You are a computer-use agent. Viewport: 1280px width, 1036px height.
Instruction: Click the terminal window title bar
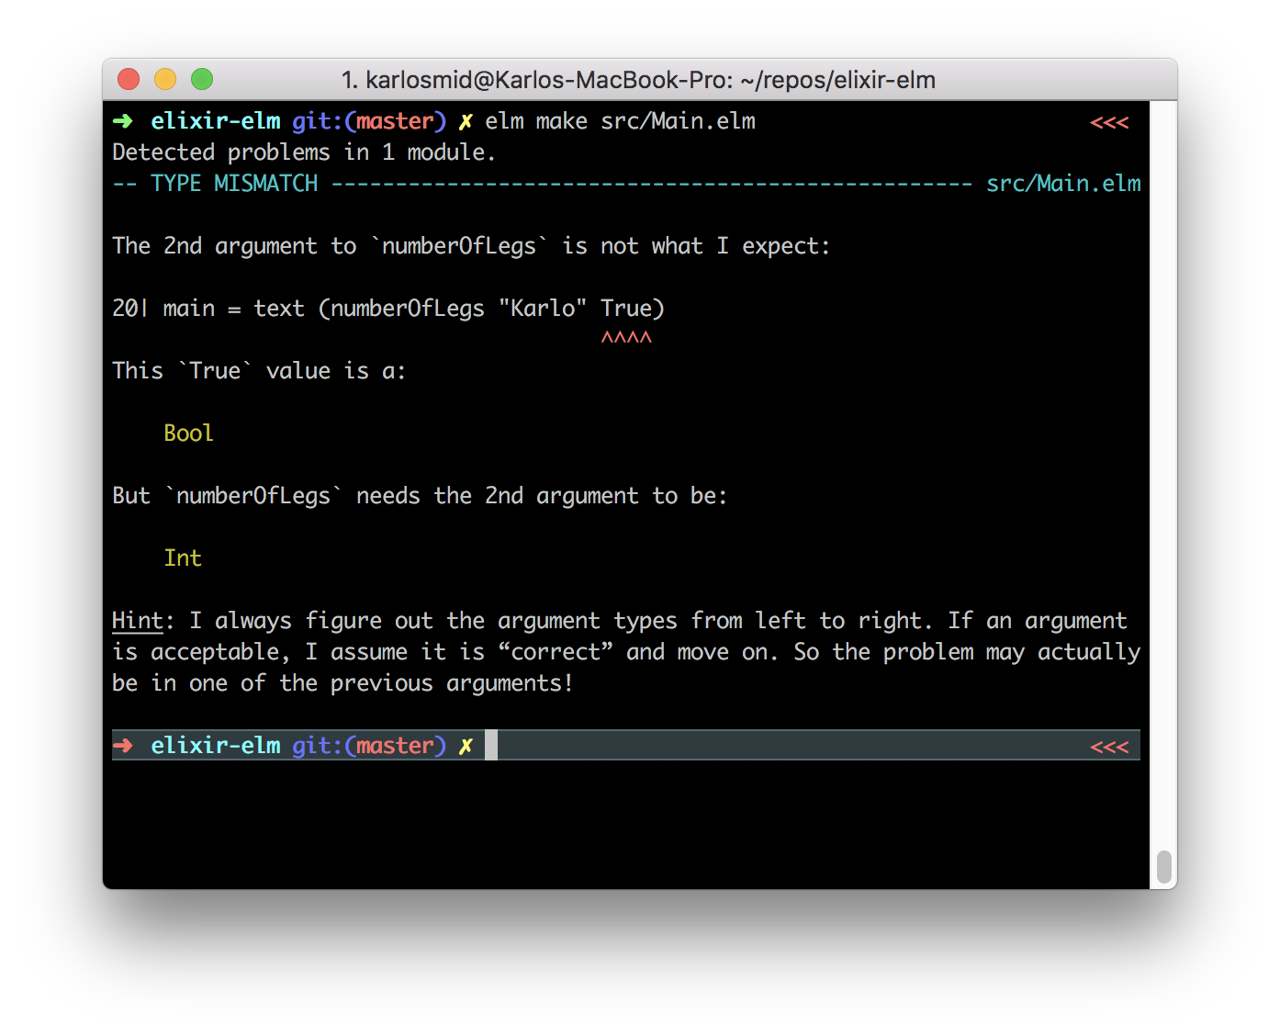pyautogui.click(x=640, y=80)
